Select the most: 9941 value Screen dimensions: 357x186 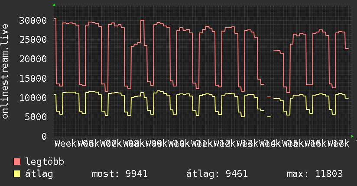[x=120, y=174]
